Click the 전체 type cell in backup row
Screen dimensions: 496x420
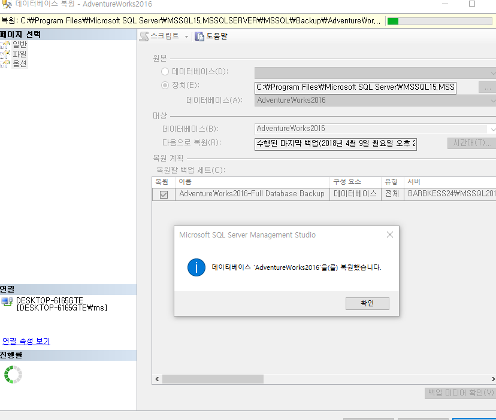[x=392, y=194]
